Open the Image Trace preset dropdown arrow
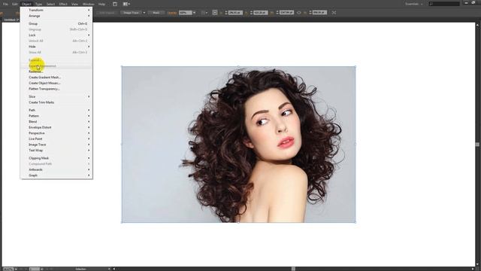The width and height of the screenshot is (481, 271). 144,13
